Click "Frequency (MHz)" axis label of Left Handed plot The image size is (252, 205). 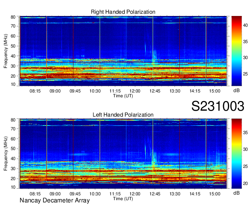[x=6, y=154]
